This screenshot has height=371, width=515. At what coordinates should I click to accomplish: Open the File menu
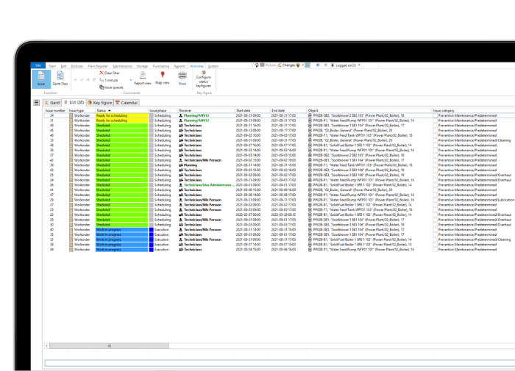[x=38, y=65]
